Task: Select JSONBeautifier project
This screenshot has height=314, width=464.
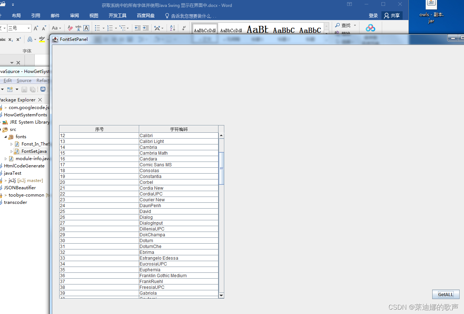Action: pos(20,188)
